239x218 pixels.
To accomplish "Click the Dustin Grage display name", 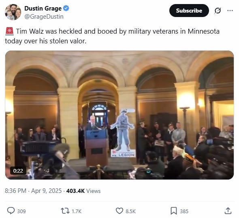I will [x=43, y=9].
